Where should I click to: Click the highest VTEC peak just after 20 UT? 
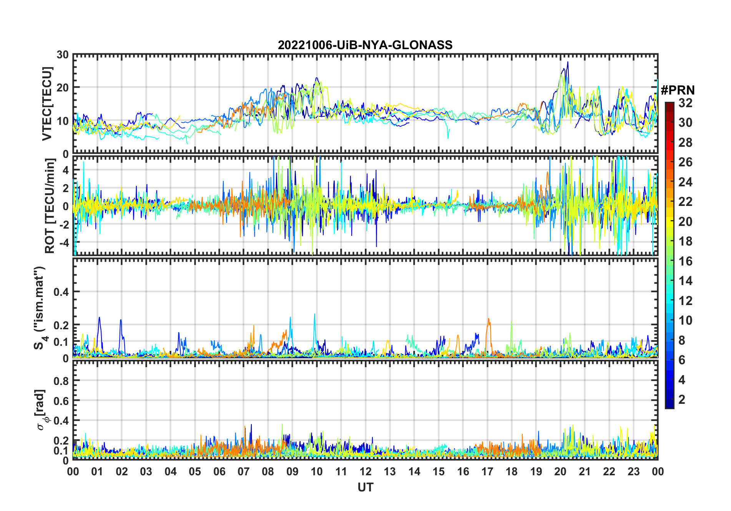(x=568, y=62)
